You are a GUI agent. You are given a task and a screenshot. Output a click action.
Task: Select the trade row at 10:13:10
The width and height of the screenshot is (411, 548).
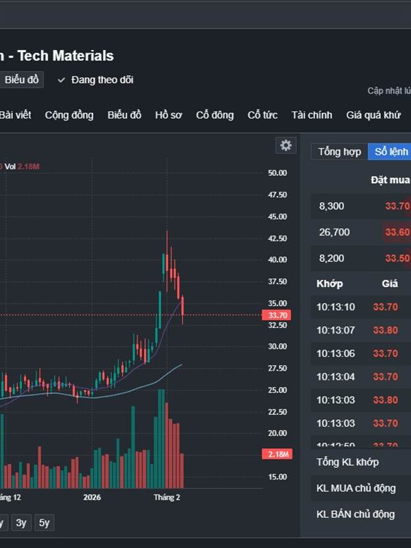[x=360, y=307]
